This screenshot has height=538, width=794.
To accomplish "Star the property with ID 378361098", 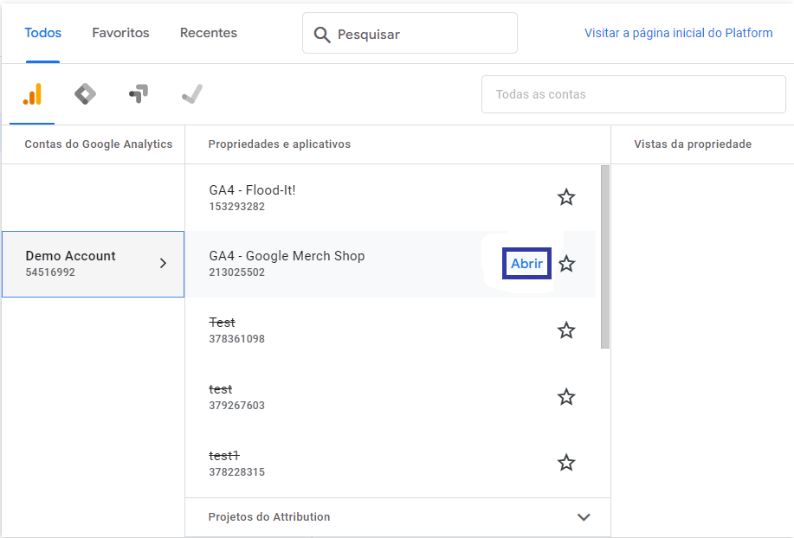I will click(566, 330).
